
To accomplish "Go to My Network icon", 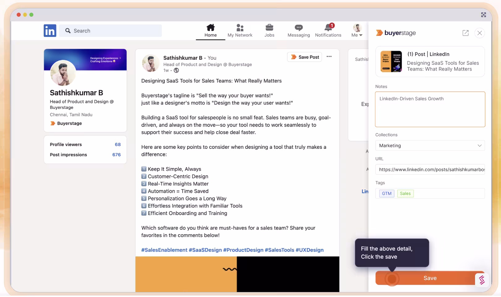I will (x=240, y=28).
